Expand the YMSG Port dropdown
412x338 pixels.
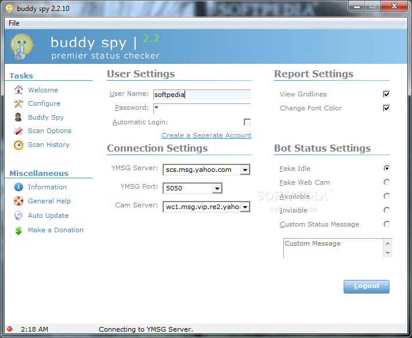tap(217, 188)
